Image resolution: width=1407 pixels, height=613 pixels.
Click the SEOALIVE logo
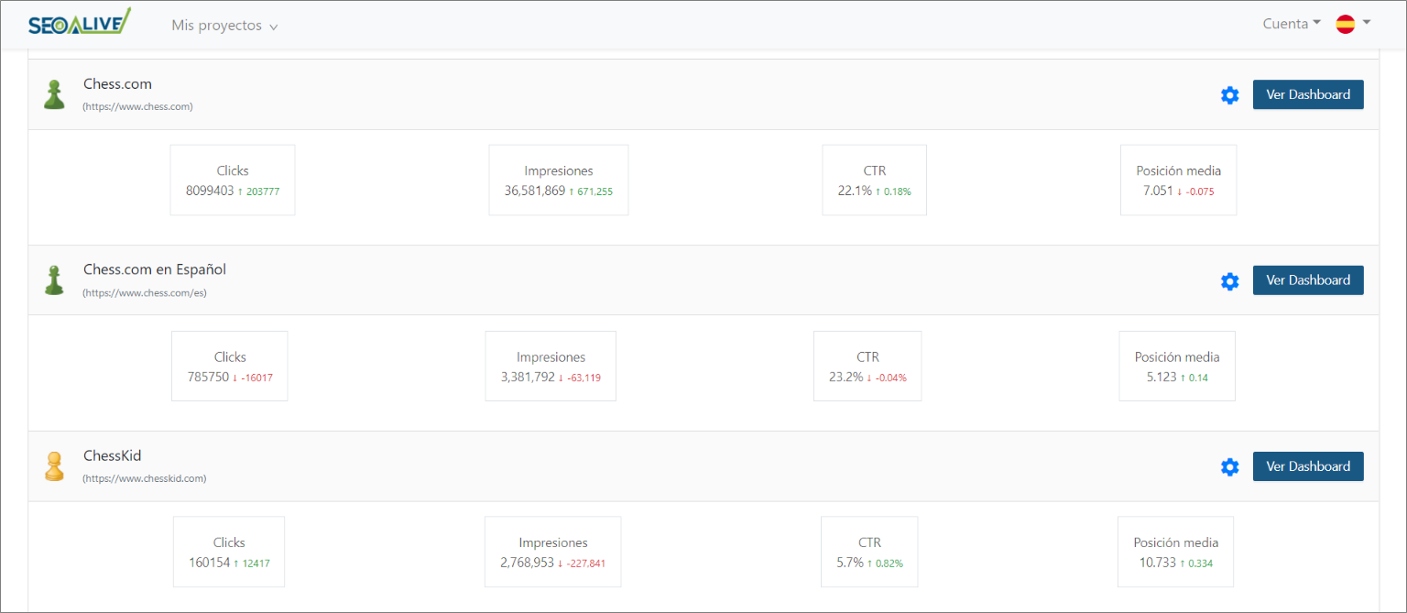[79, 18]
